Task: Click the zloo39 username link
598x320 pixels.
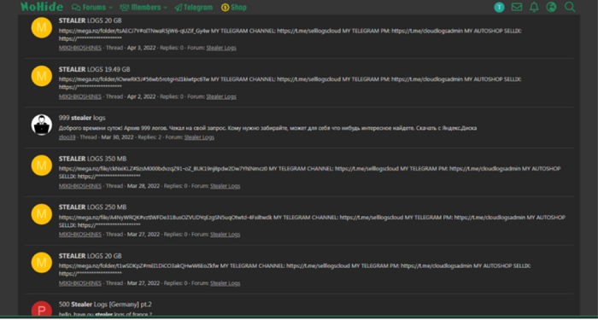Action: [67, 137]
